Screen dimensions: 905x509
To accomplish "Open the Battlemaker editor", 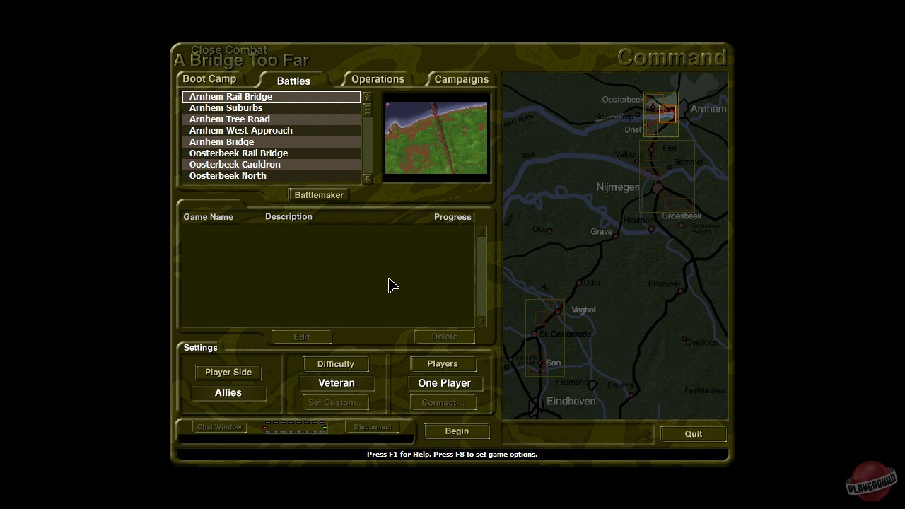I will click(x=319, y=195).
